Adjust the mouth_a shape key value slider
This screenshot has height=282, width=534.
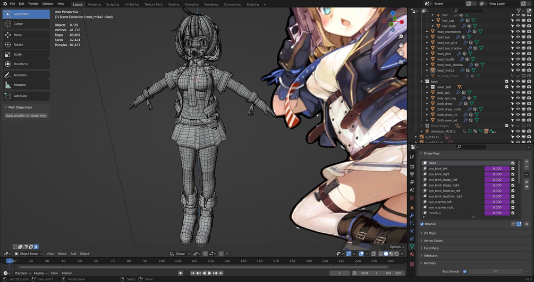click(x=497, y=213)
